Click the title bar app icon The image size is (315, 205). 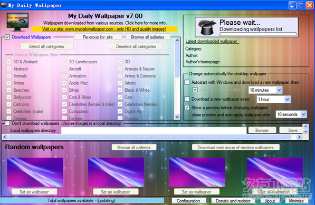pyautogui.click(x=4, y=5)
